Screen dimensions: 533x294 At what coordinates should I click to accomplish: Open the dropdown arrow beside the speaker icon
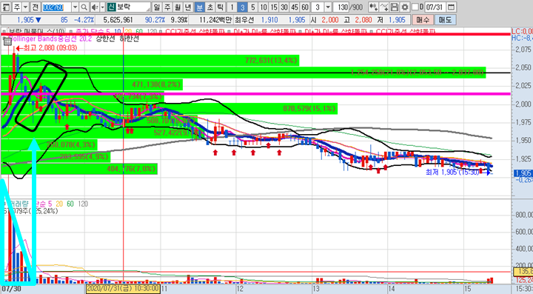pyautogui.click(x=102, y=7)
